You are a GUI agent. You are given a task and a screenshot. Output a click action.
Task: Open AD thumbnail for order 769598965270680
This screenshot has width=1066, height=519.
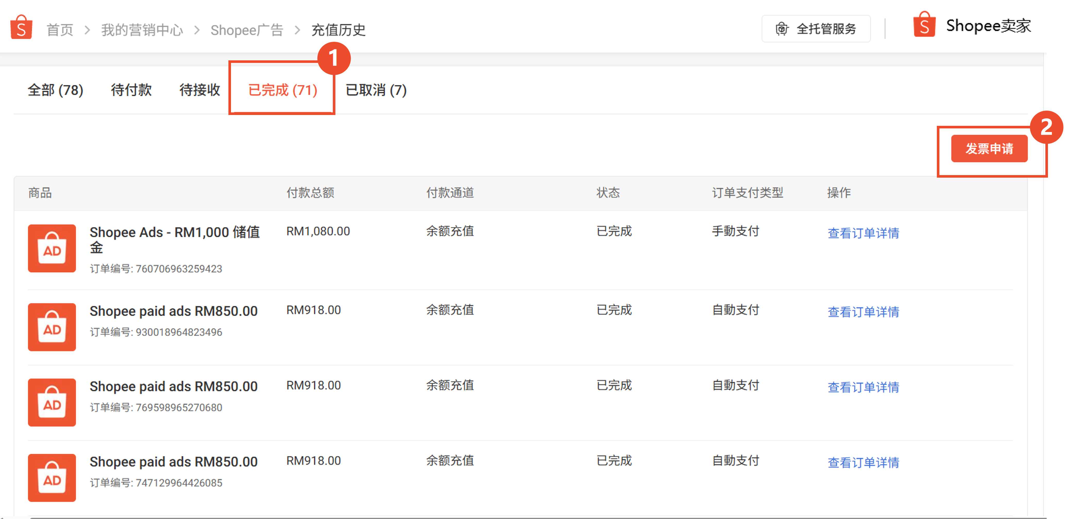click(52, 402)
